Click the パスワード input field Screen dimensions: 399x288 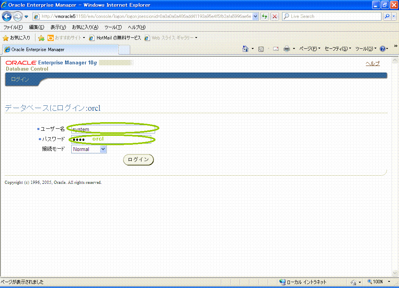pos(111,139)
